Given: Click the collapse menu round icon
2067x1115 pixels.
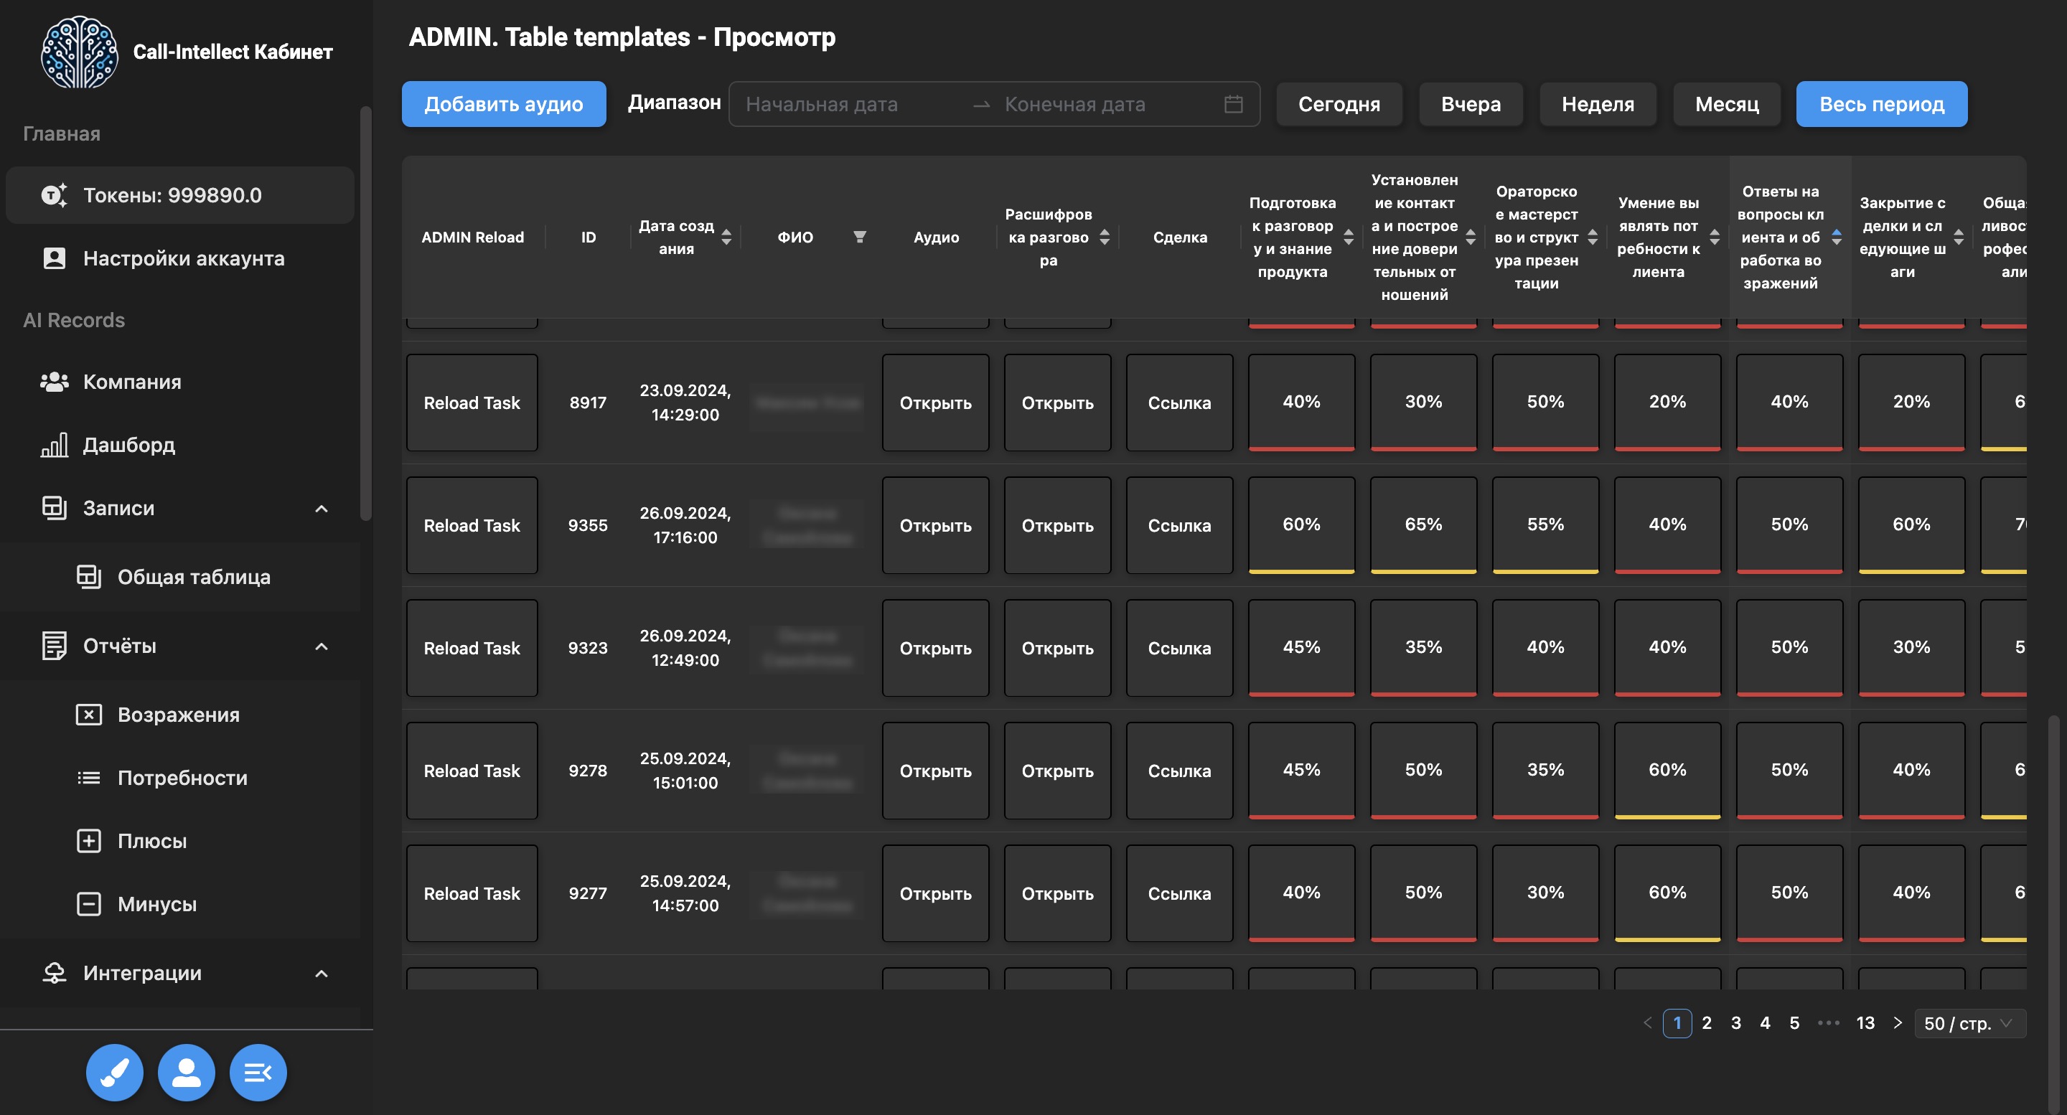Looking at the screenshot, I should click(x=258, y=1072).
